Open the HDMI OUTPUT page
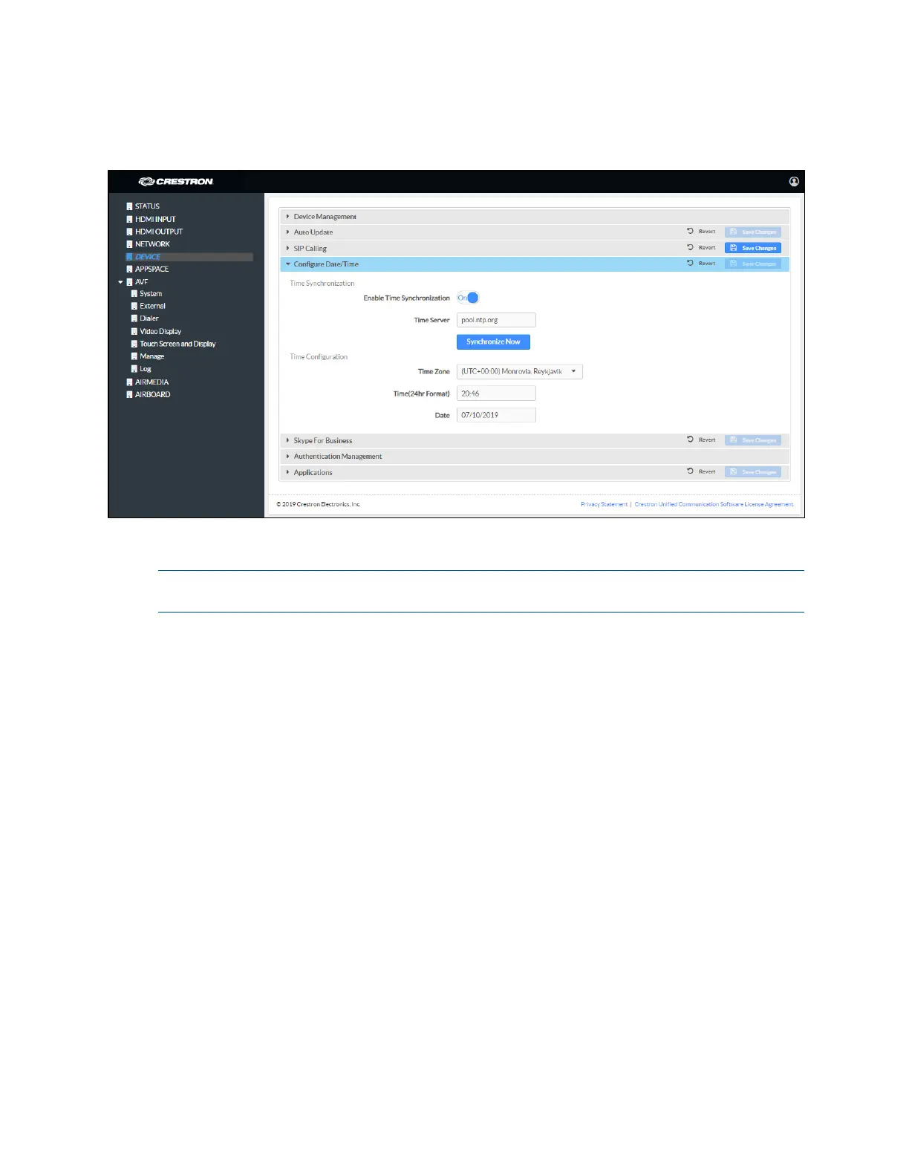Viewport: 909px width, 1176px height. [159, 232]
